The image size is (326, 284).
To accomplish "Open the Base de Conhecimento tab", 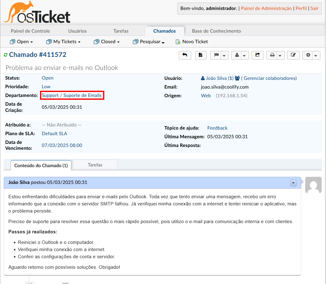I will point(216,31).
